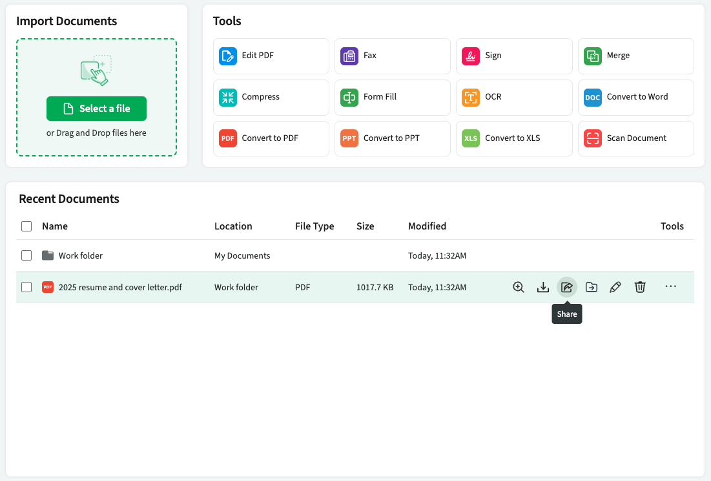Sort documents by the Modified column
This screenshot has width=711, height=481.
pyautogui.click(x=427, y=226)
